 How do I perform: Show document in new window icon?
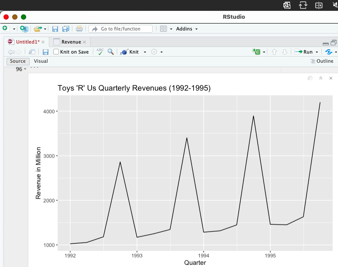(32, 52)
